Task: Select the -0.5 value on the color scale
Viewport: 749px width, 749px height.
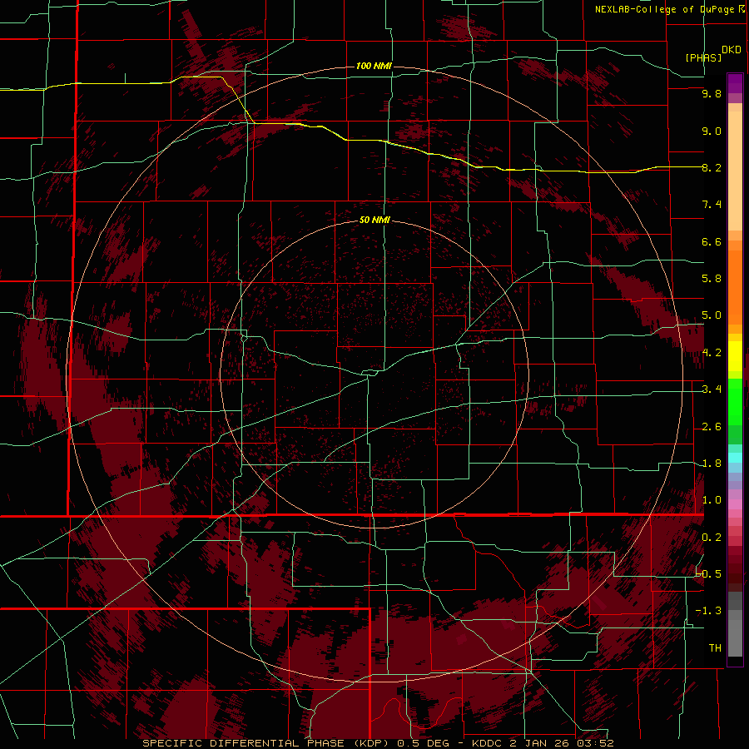Action: 709,574
